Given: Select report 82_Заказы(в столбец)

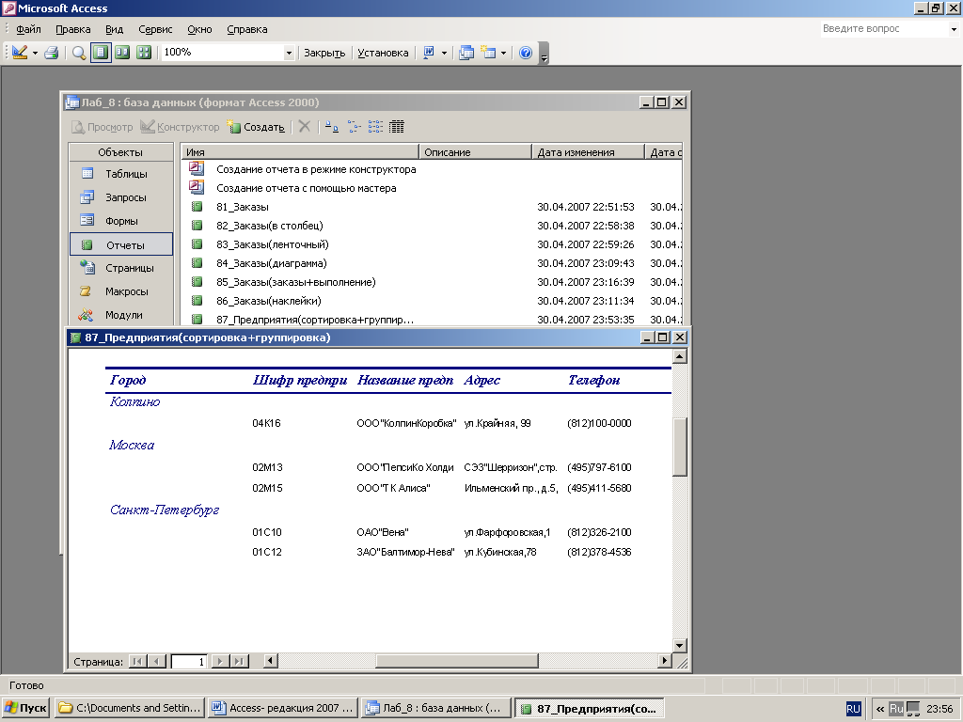Looking at the screenshot, I should pos(269,226).
